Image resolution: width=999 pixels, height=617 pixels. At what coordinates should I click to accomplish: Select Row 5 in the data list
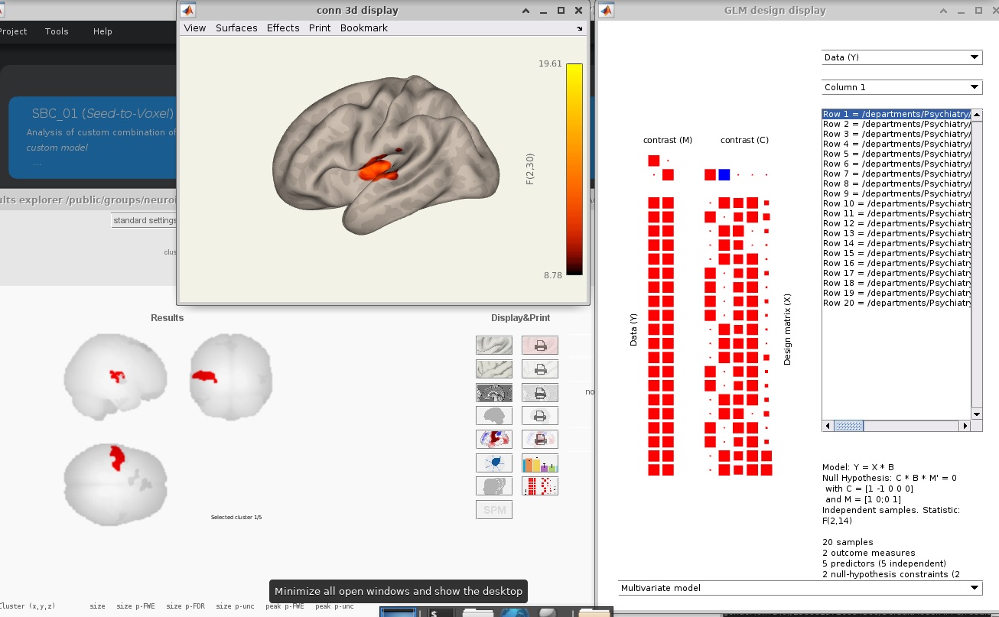(896, 154)
